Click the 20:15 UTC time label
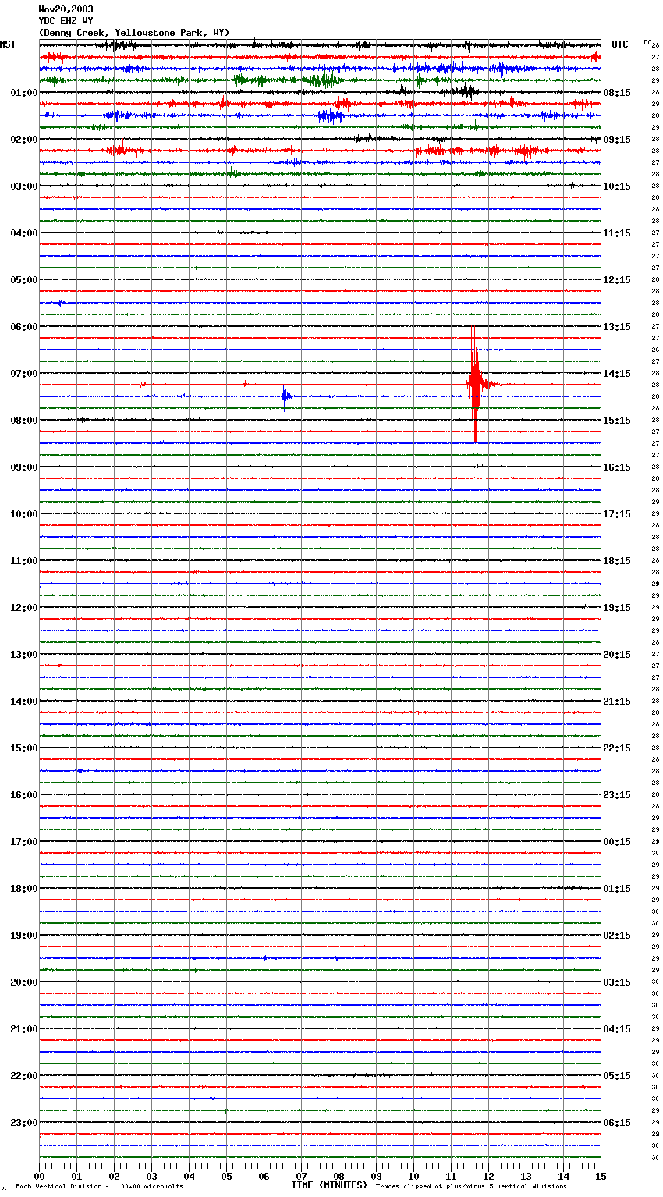The image size is (663, 1197). 617,655
